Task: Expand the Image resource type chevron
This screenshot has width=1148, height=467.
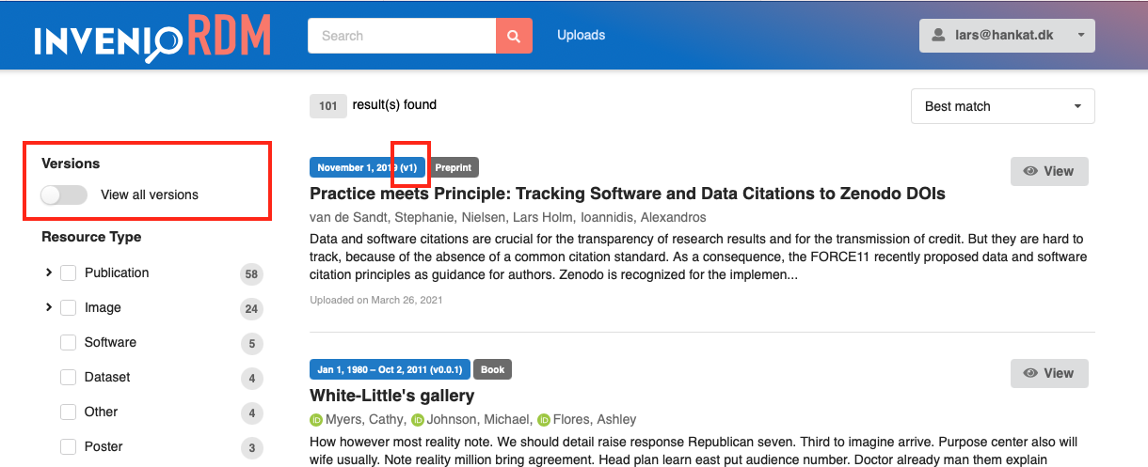Action: tap(48, 307)
